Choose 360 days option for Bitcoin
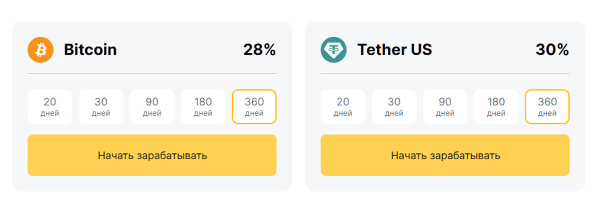 click(x=254, y=107)
